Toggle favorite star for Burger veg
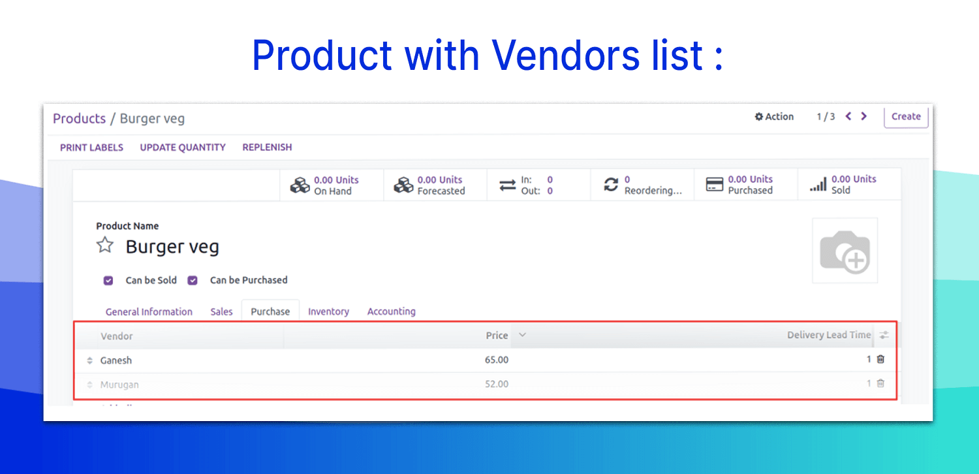 pyautogui.click(x=105, y=245)
